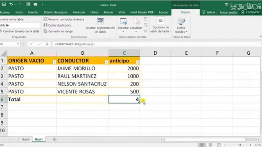Click the Indicar tell-me lightbulb box
The height and width of the screenshot is (147, 262).
pos(210,12)
